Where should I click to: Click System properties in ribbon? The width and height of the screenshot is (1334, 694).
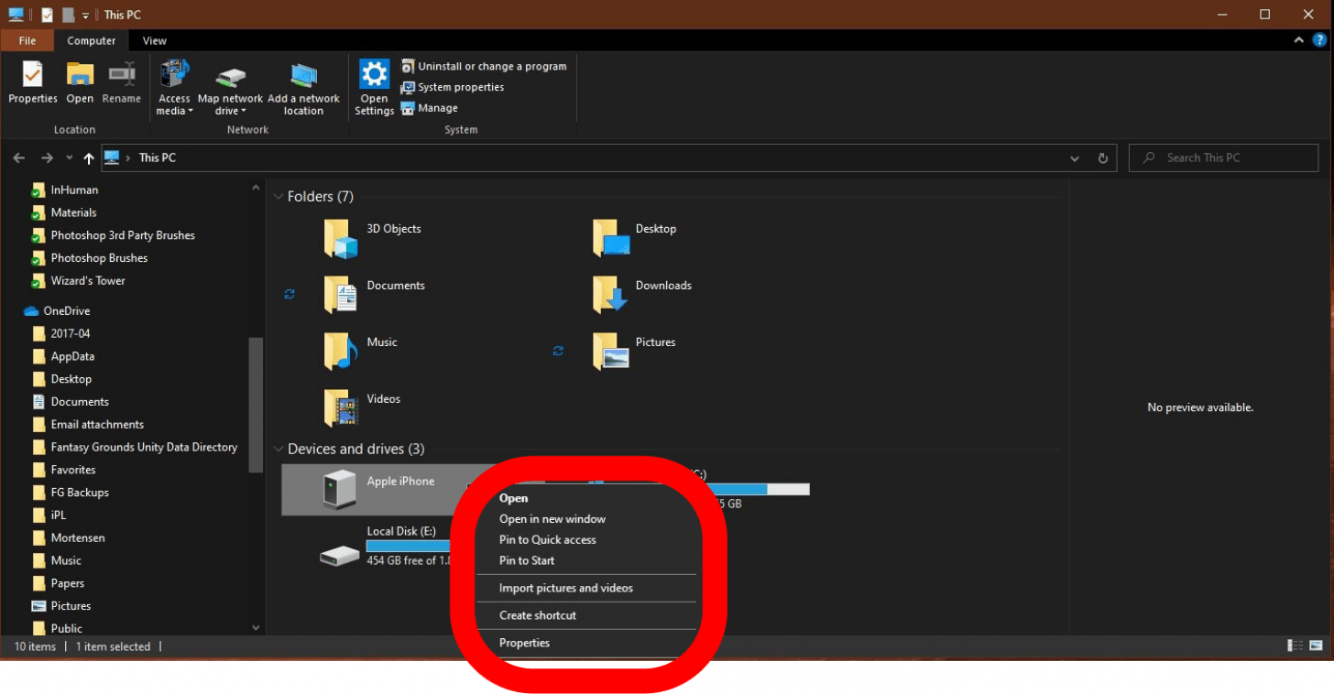453,87
